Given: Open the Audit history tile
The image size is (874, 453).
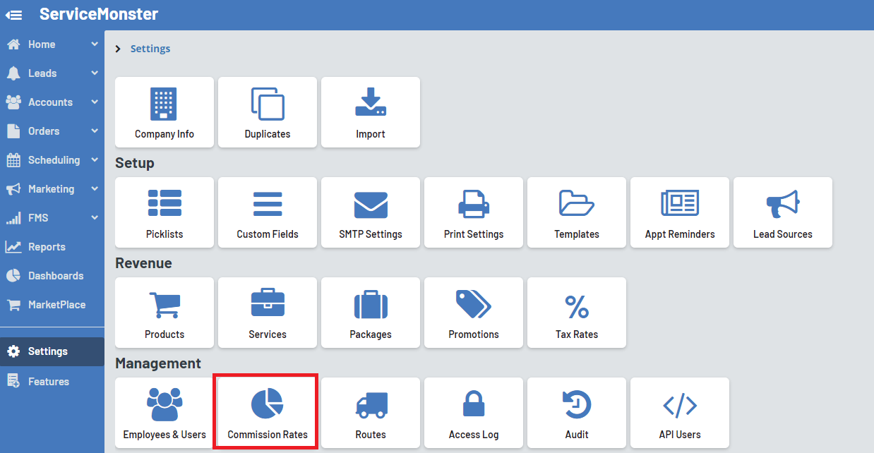Looking at the screenshot, I should tap(576, 412).
